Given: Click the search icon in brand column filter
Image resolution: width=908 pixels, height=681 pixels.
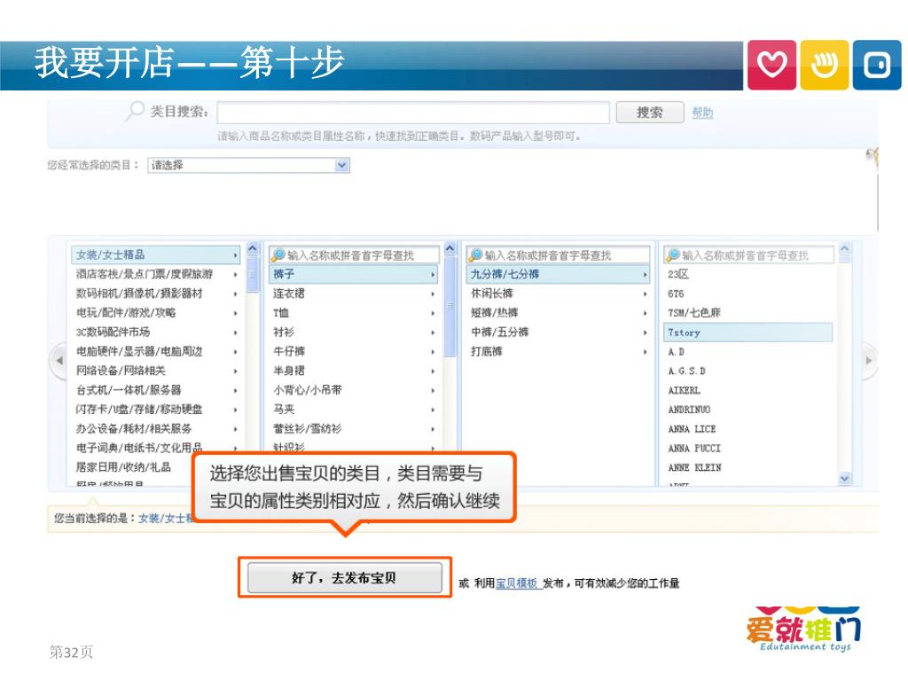Looking at the screenshot, I should pos(673,254).
